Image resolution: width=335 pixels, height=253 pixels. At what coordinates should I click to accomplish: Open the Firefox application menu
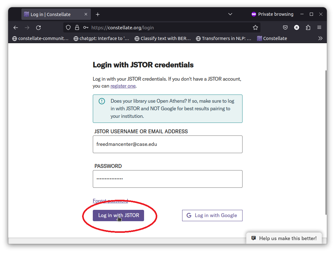click(319, 27)
